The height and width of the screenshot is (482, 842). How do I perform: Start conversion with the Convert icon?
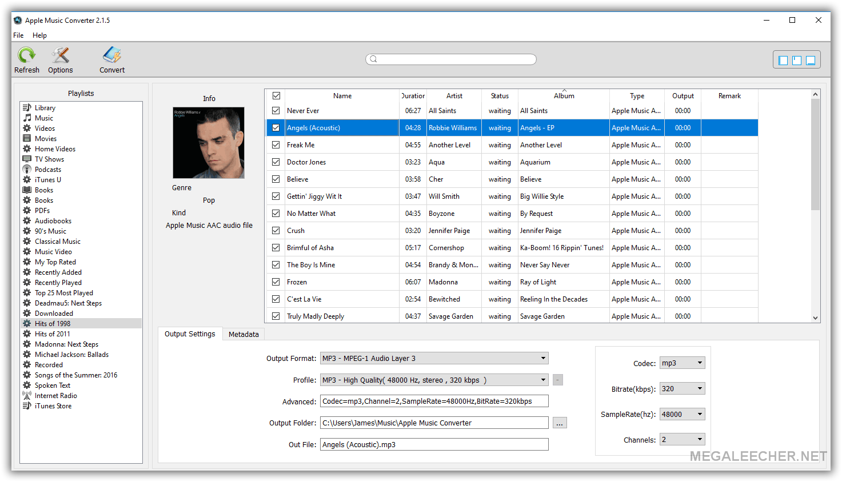click(112, 55)
